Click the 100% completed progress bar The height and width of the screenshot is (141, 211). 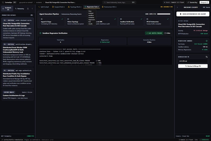(x=164, y=14)
